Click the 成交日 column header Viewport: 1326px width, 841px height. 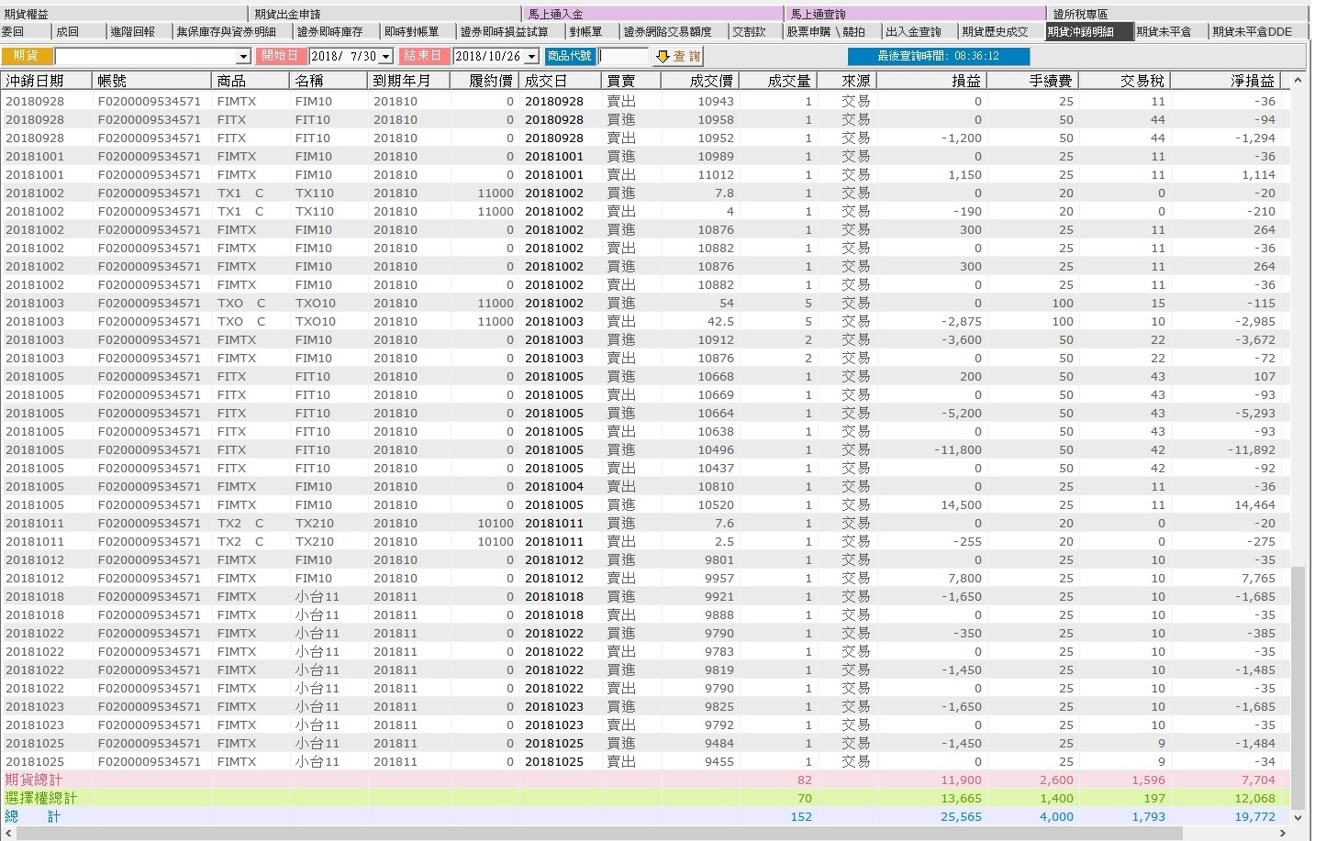click(561, 81)
